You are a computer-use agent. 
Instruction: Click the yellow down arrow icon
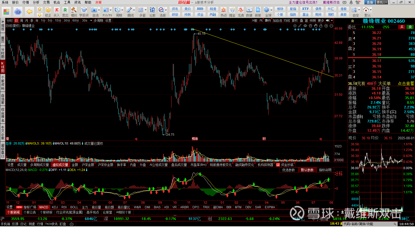[x=39, y=15]
